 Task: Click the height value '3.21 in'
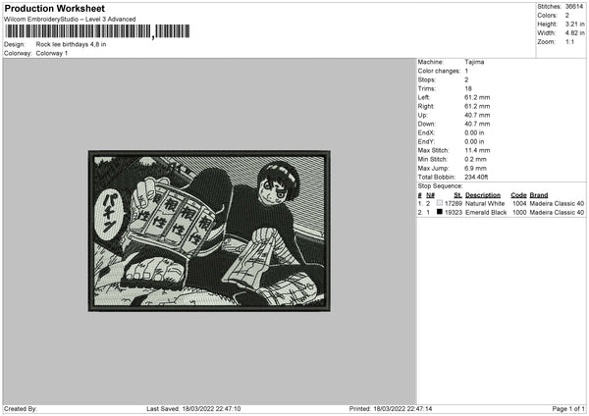574,24
